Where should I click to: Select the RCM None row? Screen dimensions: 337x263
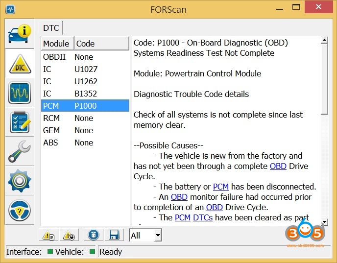click(x=85, y=118)
